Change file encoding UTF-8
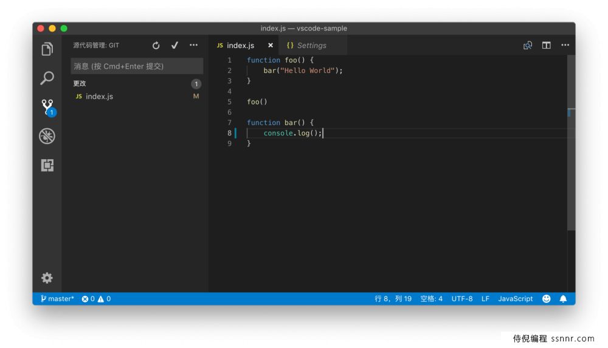This screenshot has height=348, width=608. coord(462,299)
